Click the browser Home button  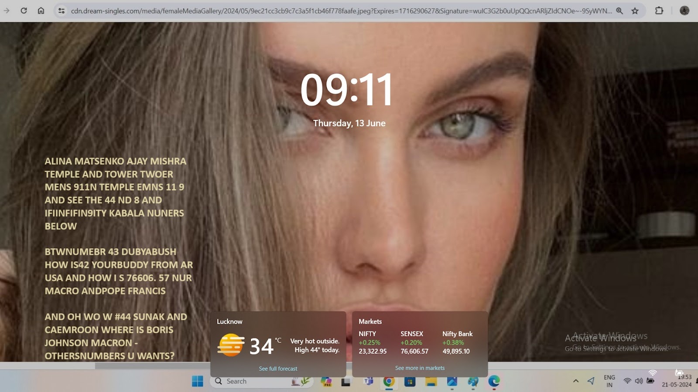[x=41, y=10]
